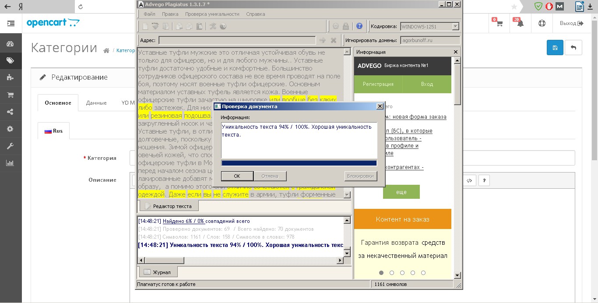Open the tools wrench sidebar icon

[10, 146]
